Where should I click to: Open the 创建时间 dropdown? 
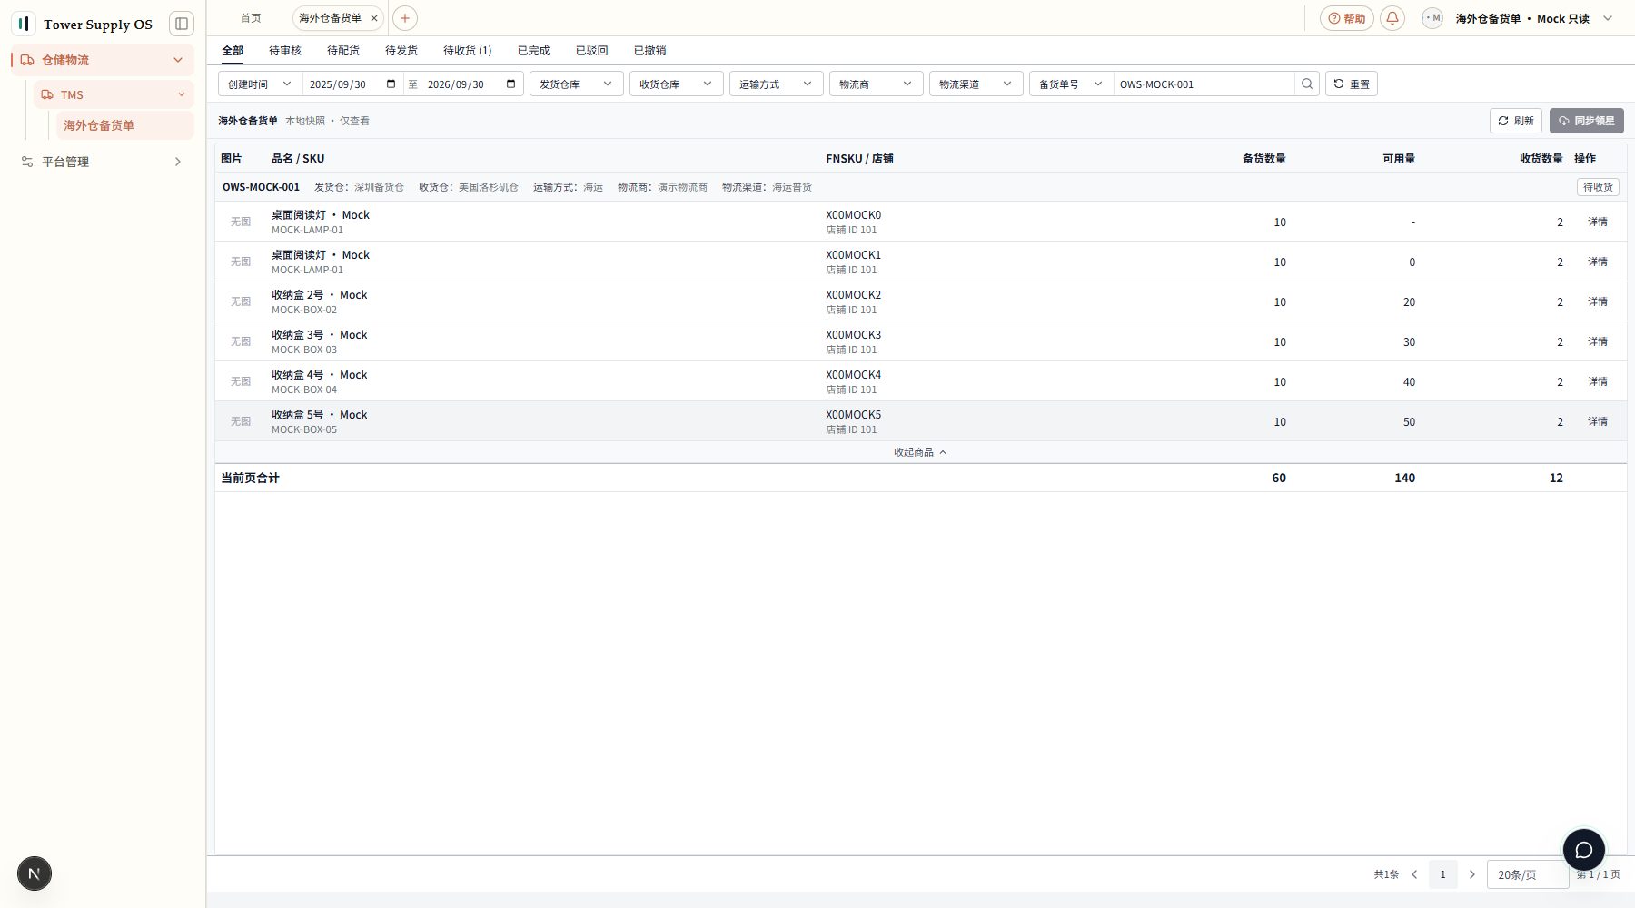(x=260, y=84)
